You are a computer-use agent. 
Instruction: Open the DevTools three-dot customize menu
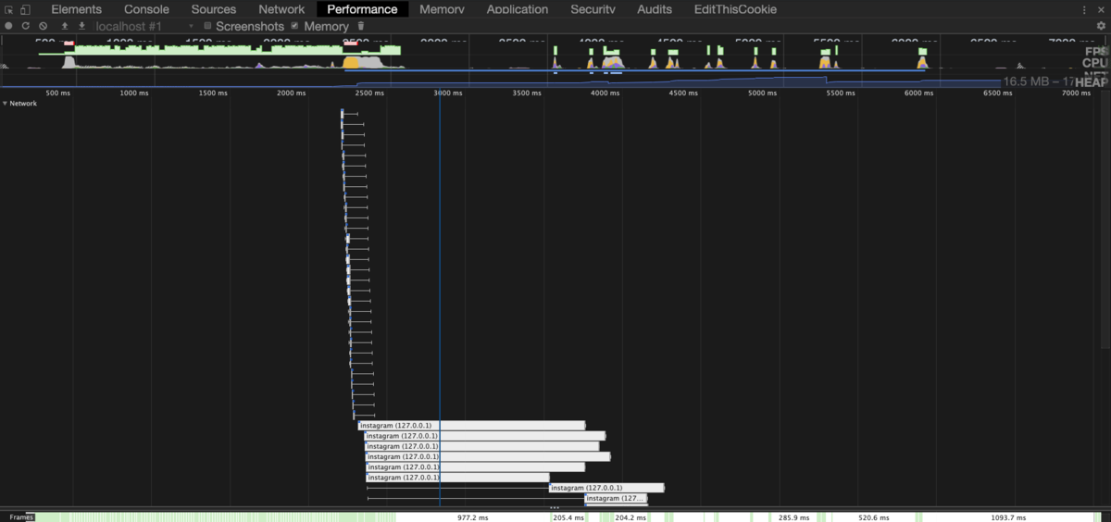pyautogui.click(x=1084, y=9)
